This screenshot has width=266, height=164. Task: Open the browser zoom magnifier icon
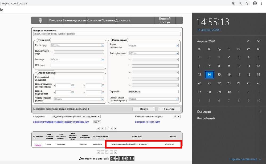click(x=240, y=3)
